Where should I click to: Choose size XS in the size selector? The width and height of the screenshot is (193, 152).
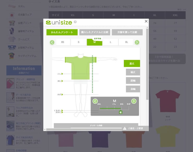(63, 42)
